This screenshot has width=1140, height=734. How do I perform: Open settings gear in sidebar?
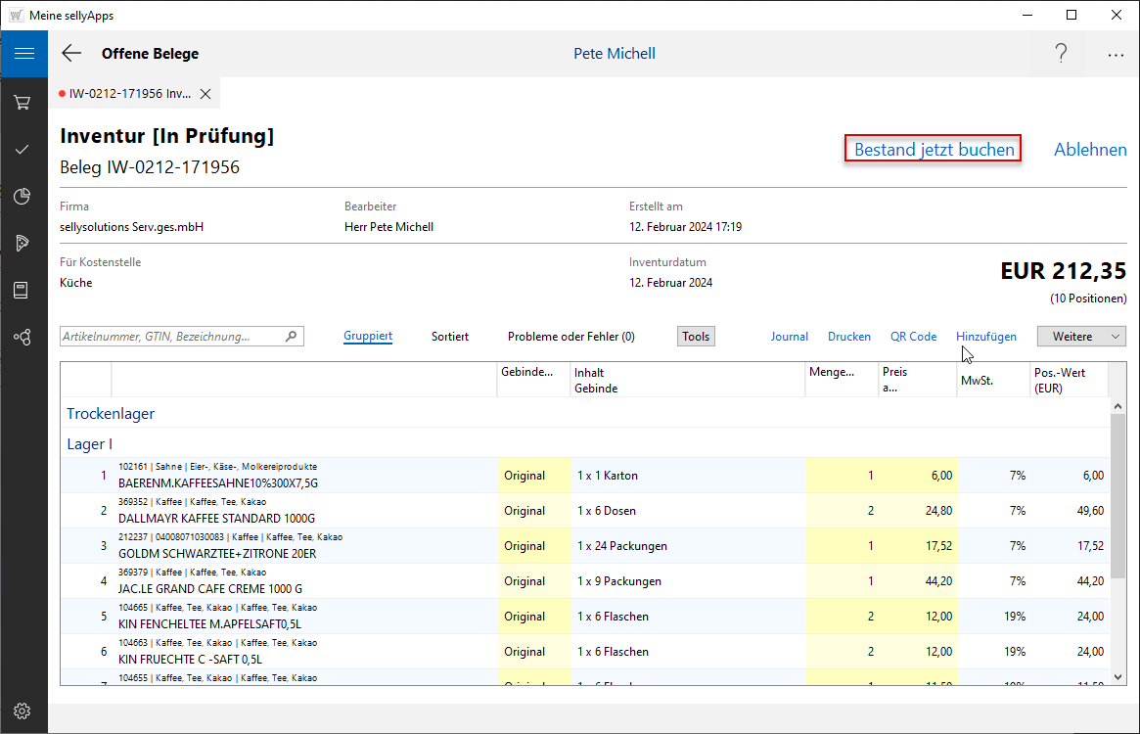(23, 711)
